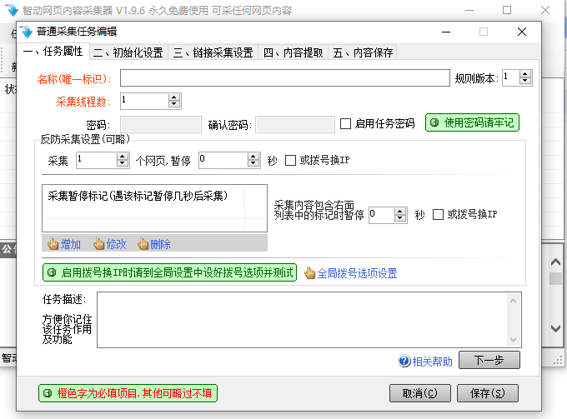Tick 或拨号换IP checkbox beside 标记时暂停 seconds
This screenshot has height=419, width=567.
438,215
